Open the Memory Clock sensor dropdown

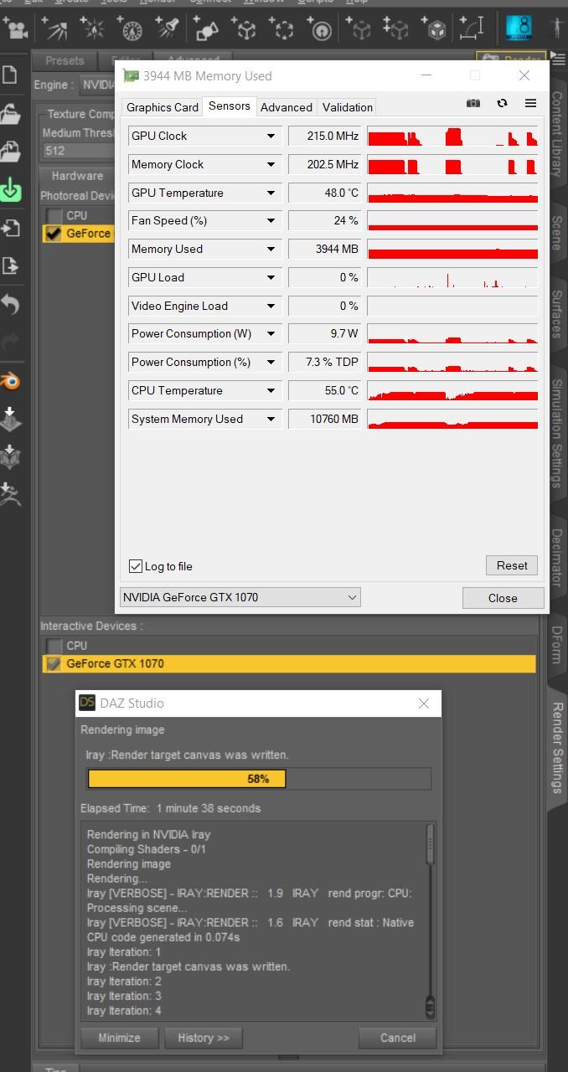click(x=271, y=164)
